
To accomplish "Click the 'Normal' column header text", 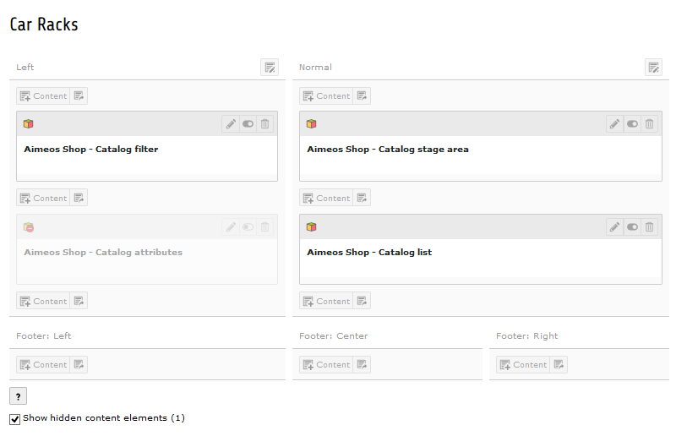I will (x=315, y=68).
